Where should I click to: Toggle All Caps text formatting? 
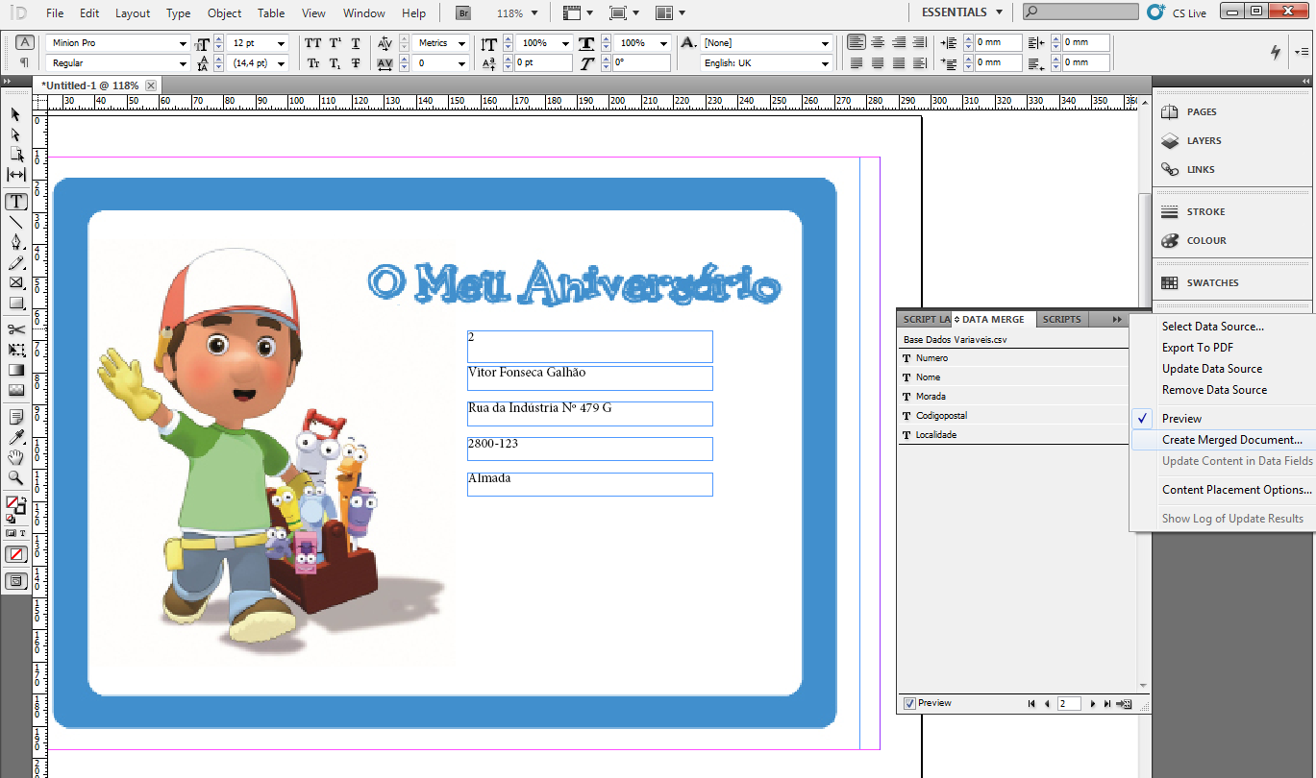point(312,43)
